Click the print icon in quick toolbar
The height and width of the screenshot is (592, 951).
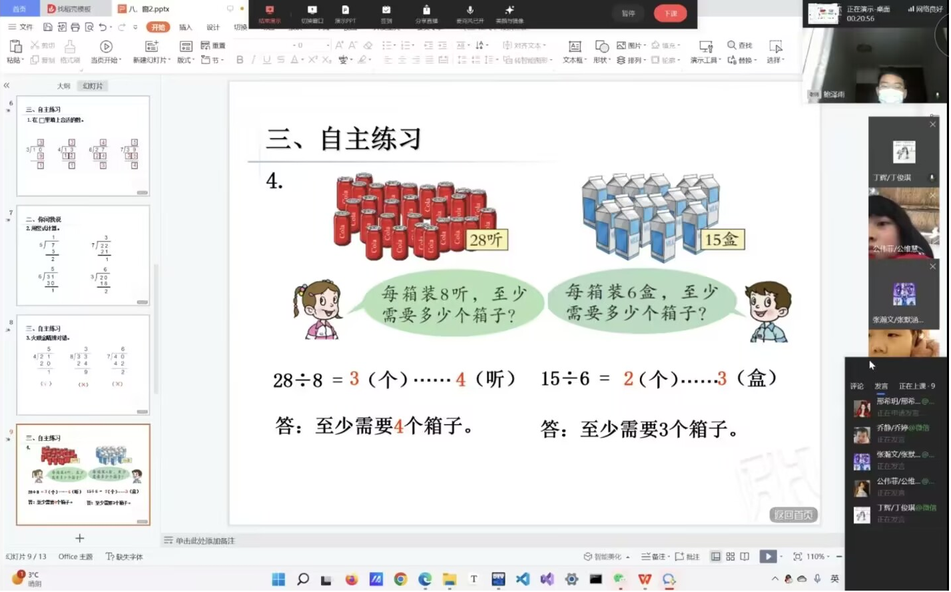click(75, 27)
